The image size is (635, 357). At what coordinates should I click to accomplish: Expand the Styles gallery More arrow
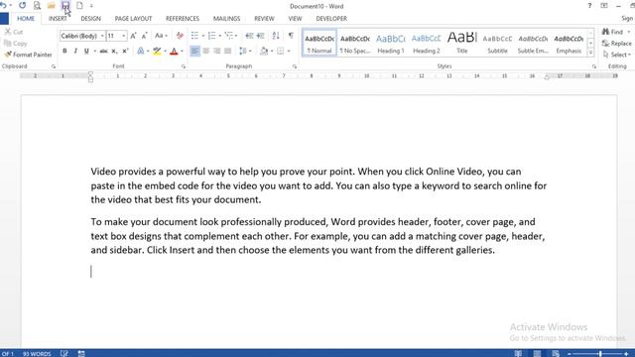click(x=591, y=53)
